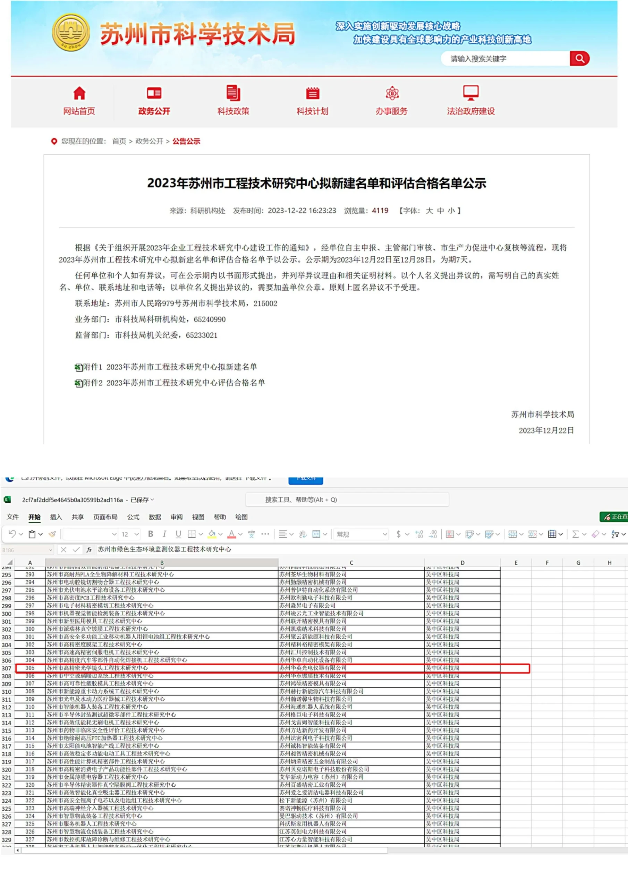Switch to the 公式 tab
The image size is (628, 888).
(x=133, y=517)
